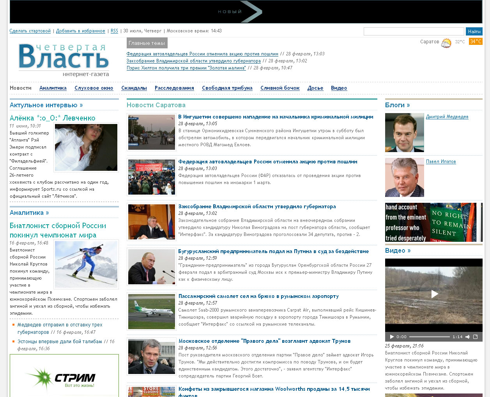Open headline Бугурусланский предприниматель подал на Путина

coord(273,252)
